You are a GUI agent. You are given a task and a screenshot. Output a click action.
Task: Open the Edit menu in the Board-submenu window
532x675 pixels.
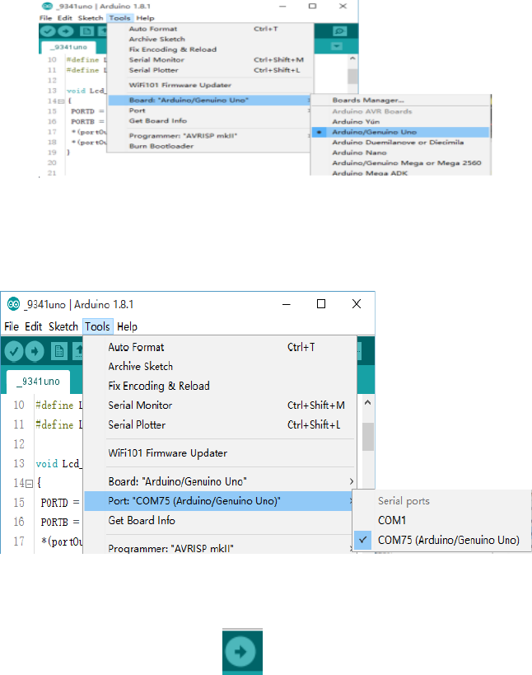tap(65, 18)
